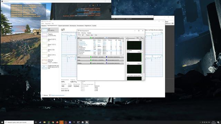Click graphs pane vertical scrollbar

pos(144,58)
